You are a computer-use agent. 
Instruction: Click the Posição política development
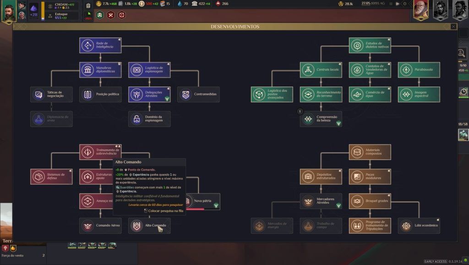pyautogui.click(x=100, y=94)
